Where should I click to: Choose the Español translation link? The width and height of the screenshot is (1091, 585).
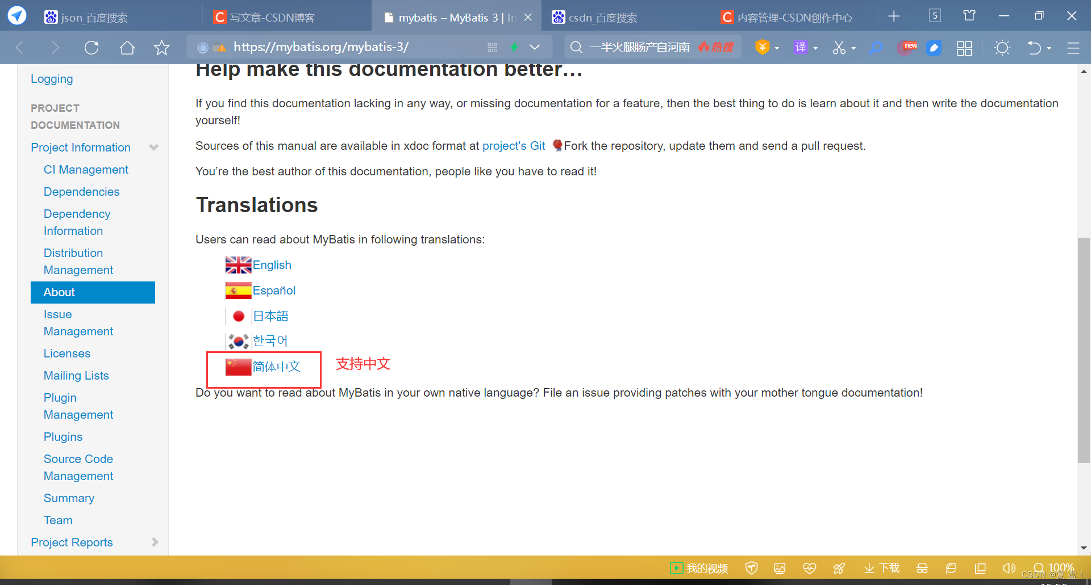274,291
